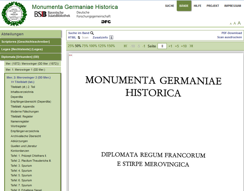Set zoom to 125%
Viewport: 244px width, 191px height.
tap(102, 46)
